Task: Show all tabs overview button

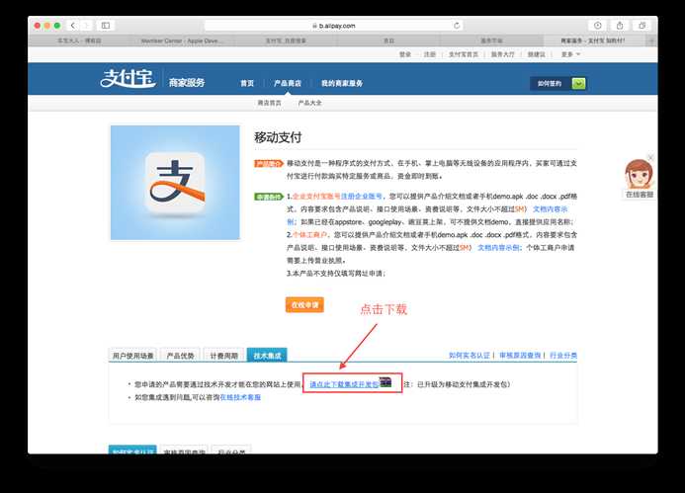Action: 642,26
